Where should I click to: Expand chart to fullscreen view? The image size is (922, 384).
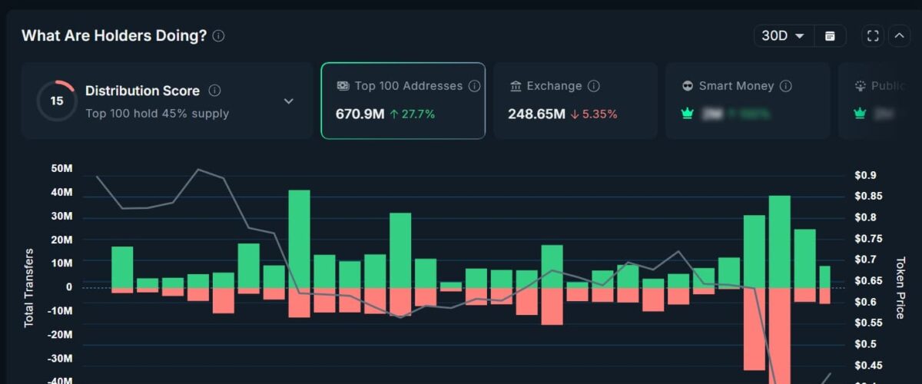coord(872,36)
